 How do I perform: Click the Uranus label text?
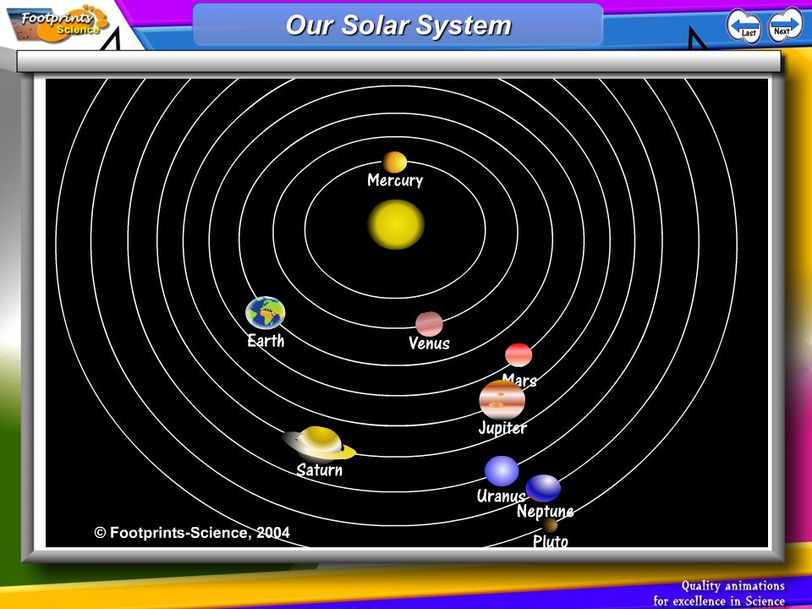point(501,496)
